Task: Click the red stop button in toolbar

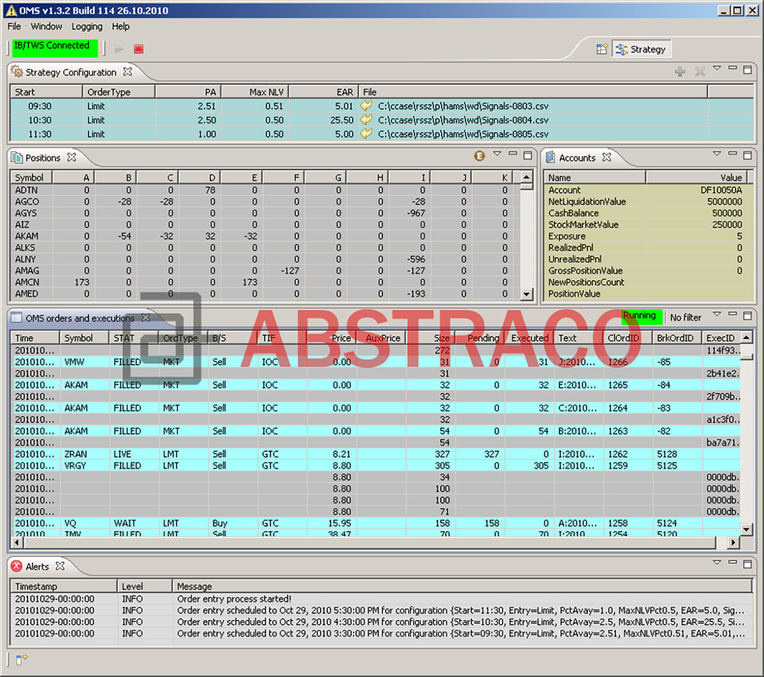Action: pos(139,49)
